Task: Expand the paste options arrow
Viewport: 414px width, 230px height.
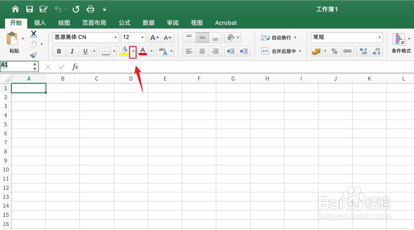Action: click(23, 39)
